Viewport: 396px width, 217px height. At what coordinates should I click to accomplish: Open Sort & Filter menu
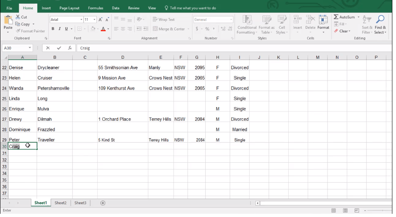(367, 25)
